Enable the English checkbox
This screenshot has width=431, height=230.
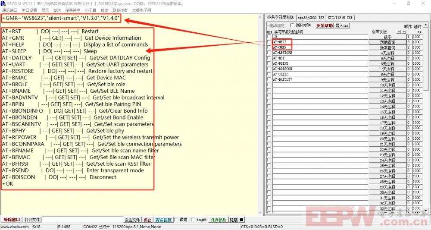(193, 220)
